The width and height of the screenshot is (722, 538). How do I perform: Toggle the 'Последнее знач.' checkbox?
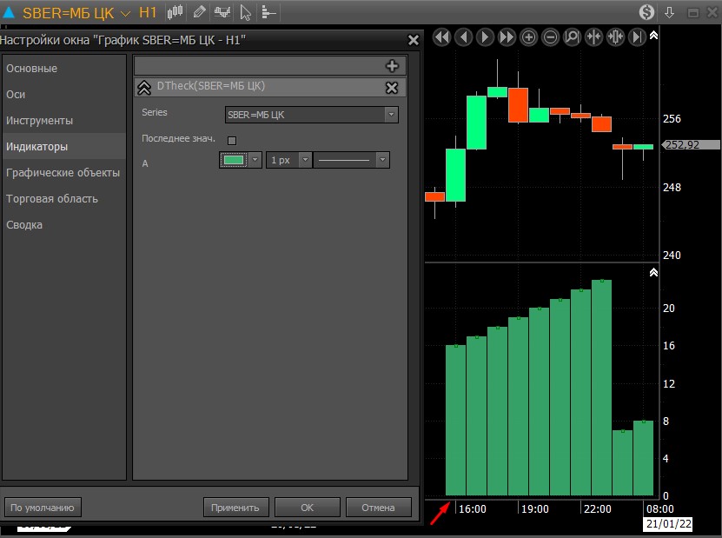pyautogui.click(x=231, y=140)
